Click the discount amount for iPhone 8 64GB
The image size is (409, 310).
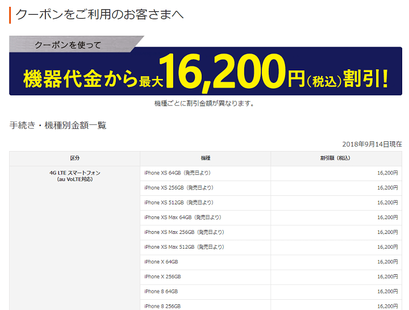click(387, 291)
